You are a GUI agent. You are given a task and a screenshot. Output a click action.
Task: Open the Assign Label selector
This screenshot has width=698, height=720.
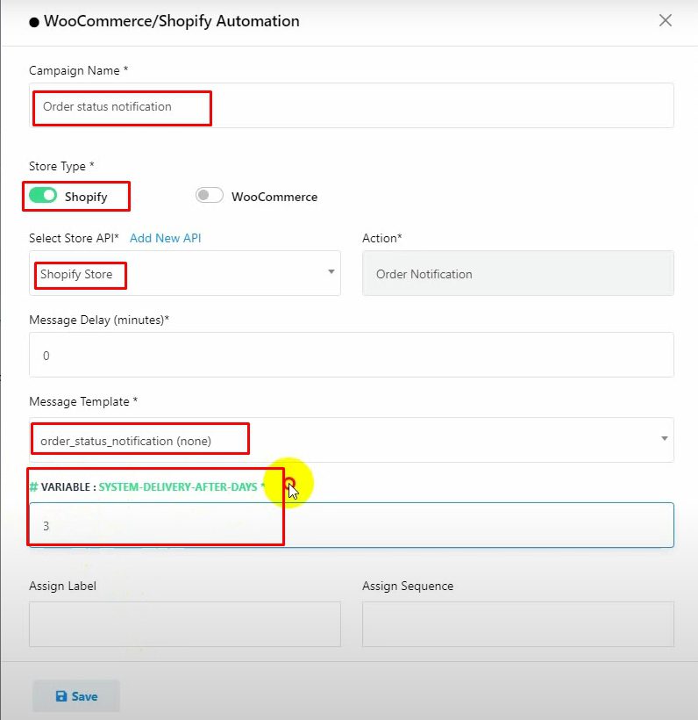click(184, 624)
